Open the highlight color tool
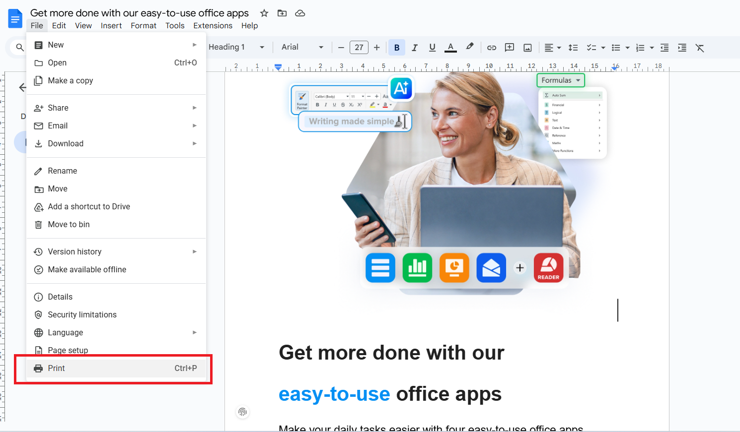Image resolution: width=740 pixels, height=432 pixels. (x=469, y=47)
